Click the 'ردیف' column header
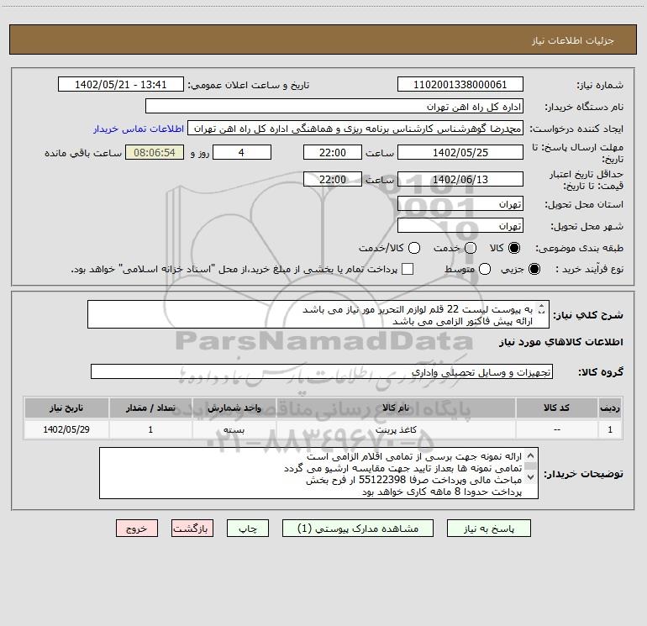Screen dimensions: 647x626 point(610,408)
